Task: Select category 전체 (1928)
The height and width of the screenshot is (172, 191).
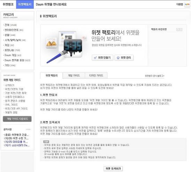Action: point(10,25)
